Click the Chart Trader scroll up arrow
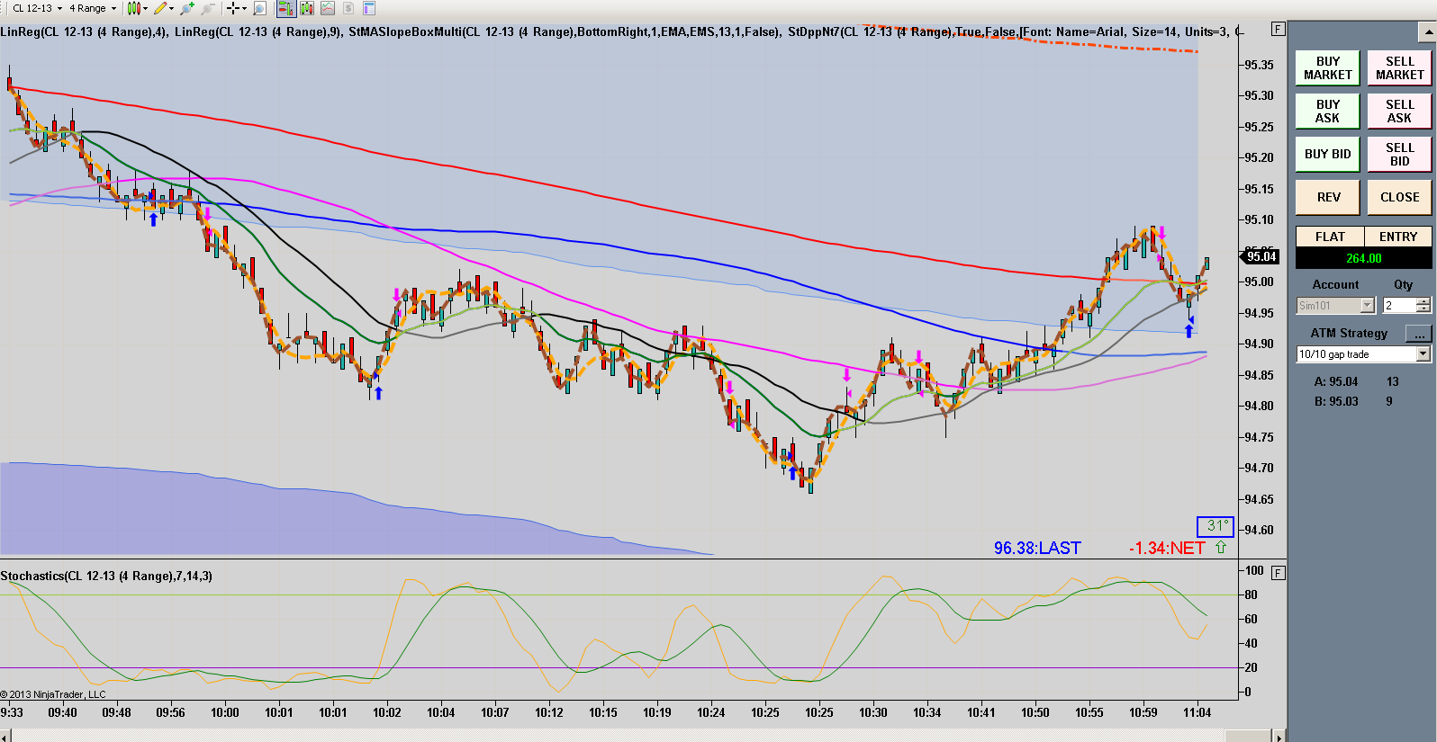Screen dimensions: 1437x742 coord(1429,32)
